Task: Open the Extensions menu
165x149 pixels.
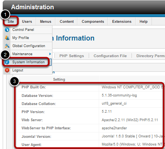Action: tap(122, 22)
